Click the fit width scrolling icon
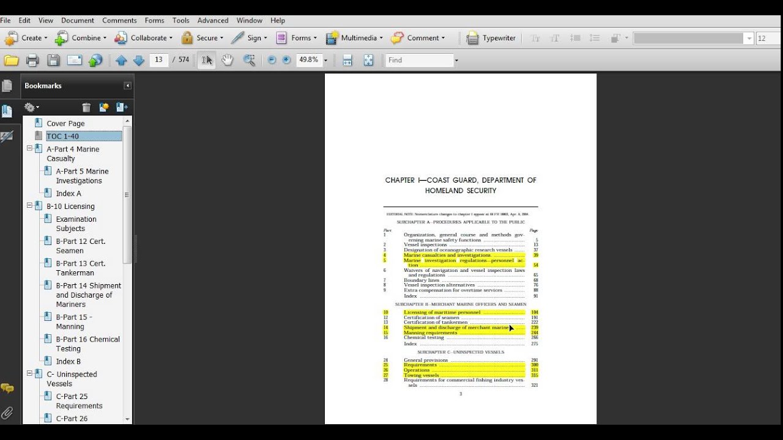The image size is (783, 440). coord(347,60)
